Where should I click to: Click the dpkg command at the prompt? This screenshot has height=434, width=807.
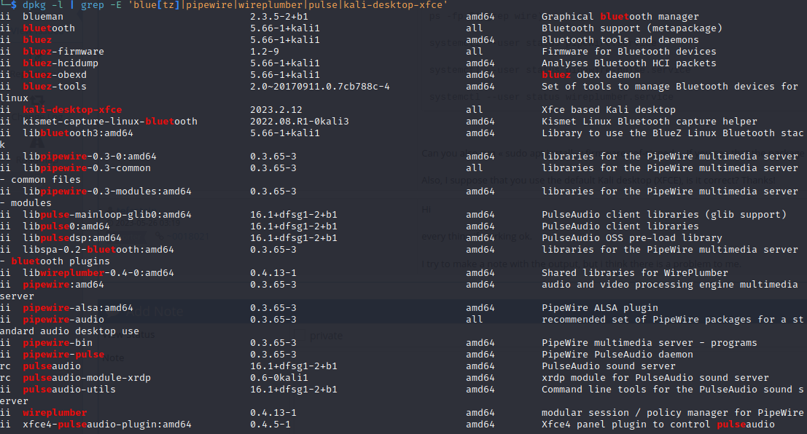click(x=34, y=4)
